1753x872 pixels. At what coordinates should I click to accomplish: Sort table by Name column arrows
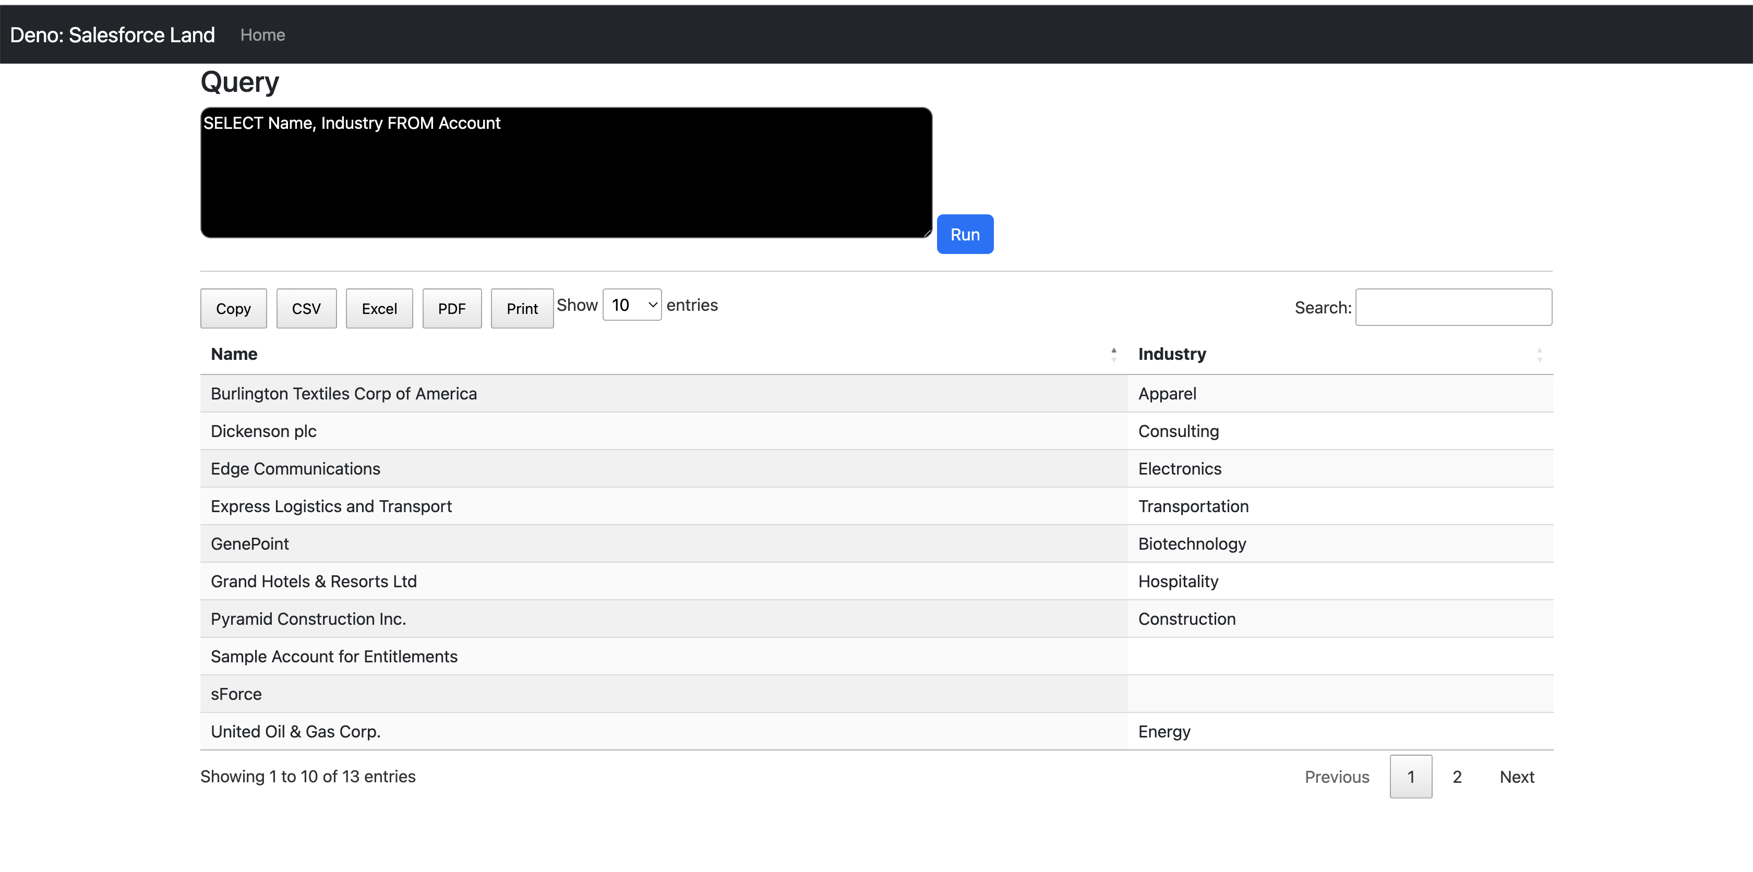click(1113, 354)
